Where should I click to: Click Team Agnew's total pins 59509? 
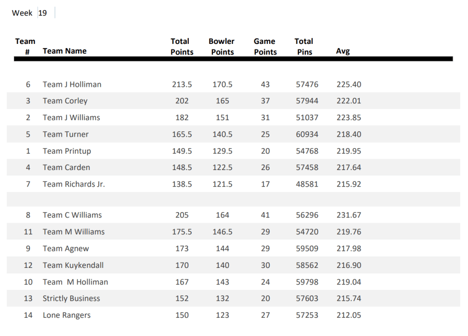307,249
